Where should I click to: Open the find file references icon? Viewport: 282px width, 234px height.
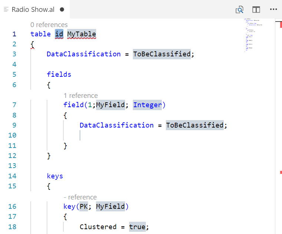[239, 10]
